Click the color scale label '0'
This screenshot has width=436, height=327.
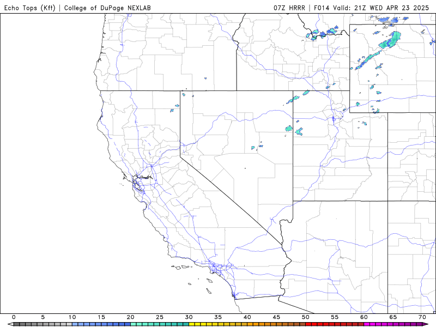(14, 317)
